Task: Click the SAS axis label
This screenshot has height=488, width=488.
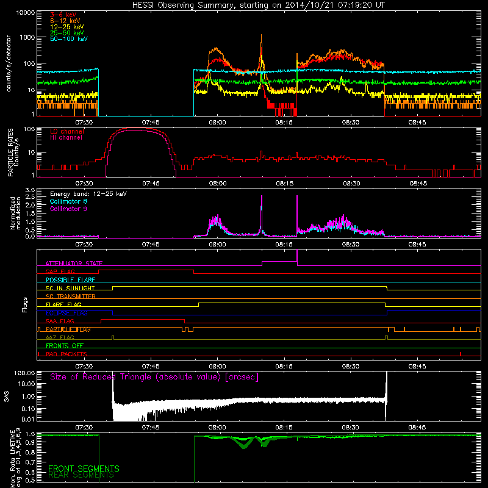Action: [x=7, y=396]
